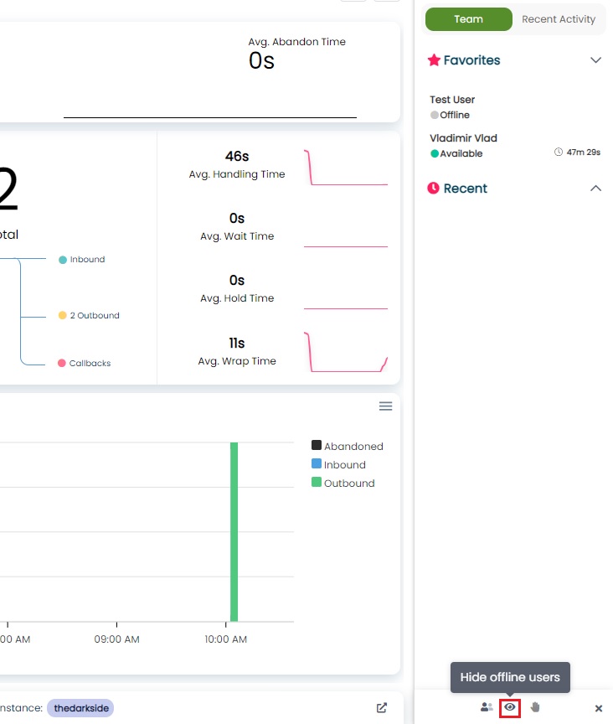Open the external link popout icon
The image size is (613, 724).
coord(381,708)
